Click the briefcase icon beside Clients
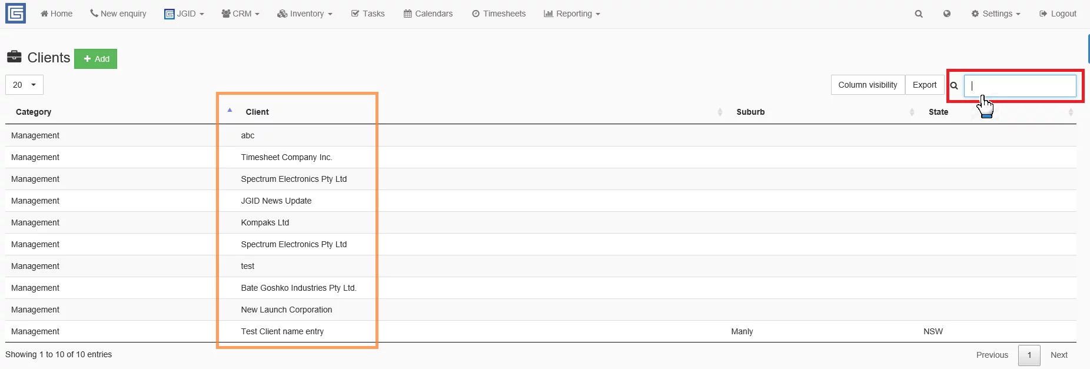 pos(14,57)
